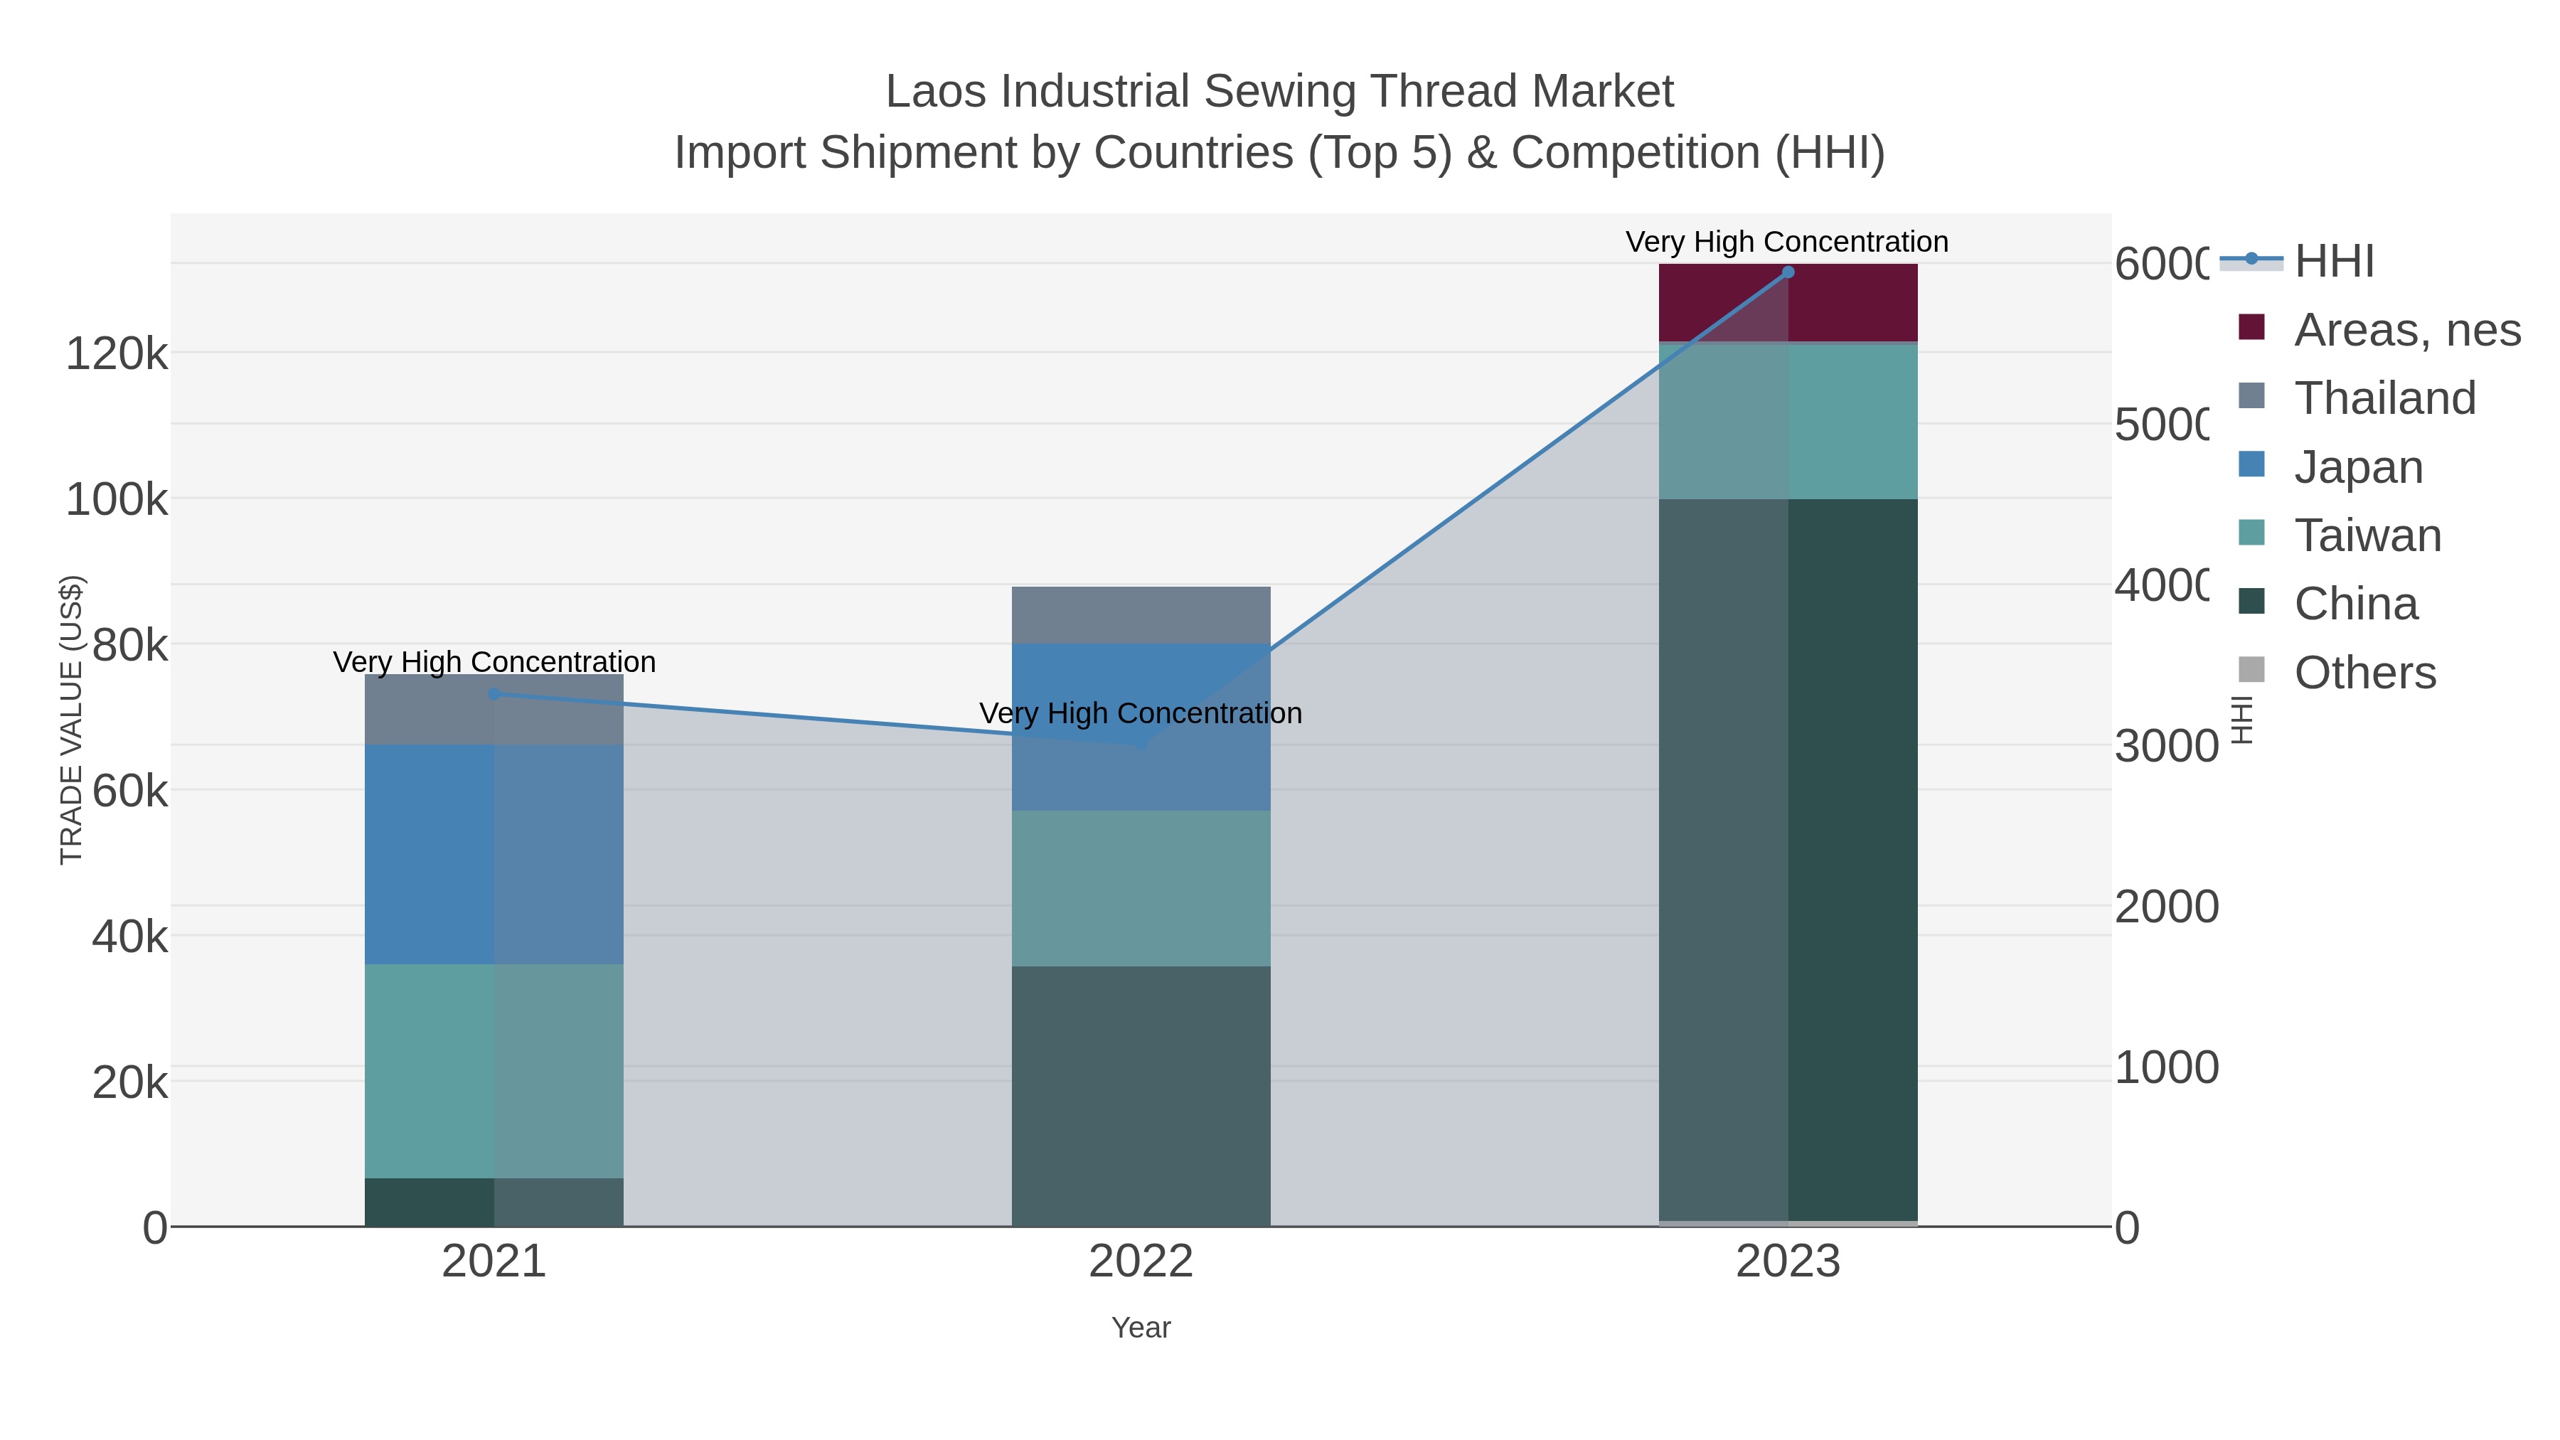The image size is (2560, 1440).
Task: Toggle the HHI line legend entry
Action: tap(2297, 262)
